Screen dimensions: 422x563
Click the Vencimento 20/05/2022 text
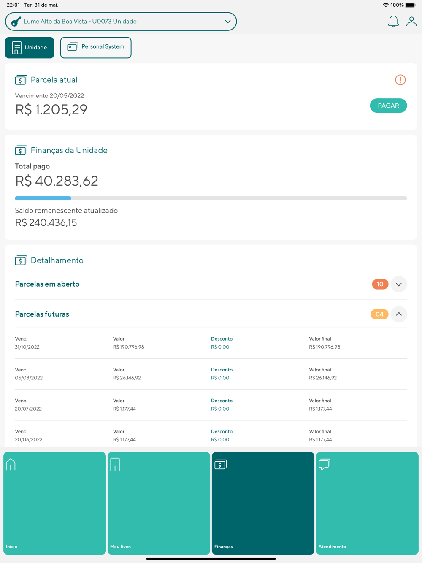click(x=49, y=96)
